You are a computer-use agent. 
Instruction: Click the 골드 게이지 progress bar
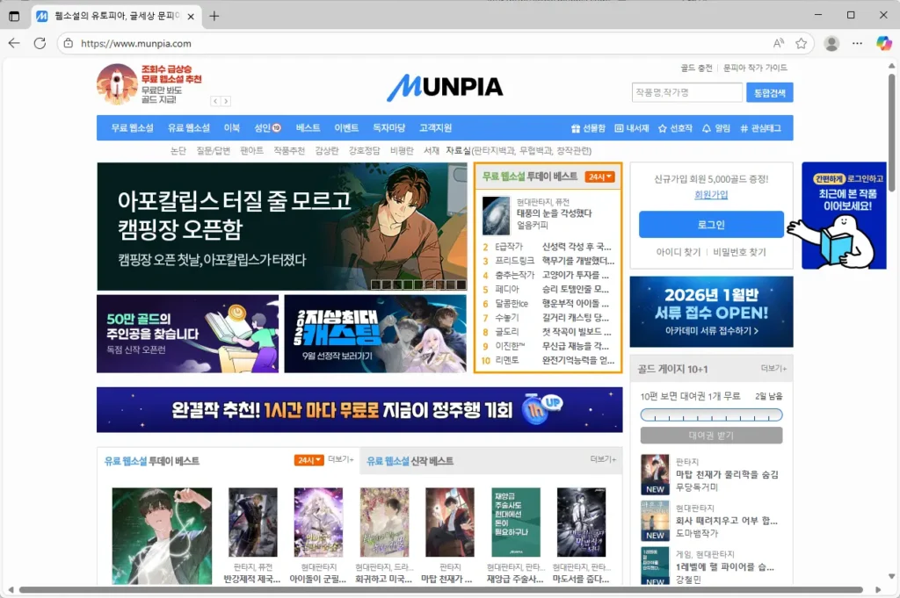pos(711,414)
